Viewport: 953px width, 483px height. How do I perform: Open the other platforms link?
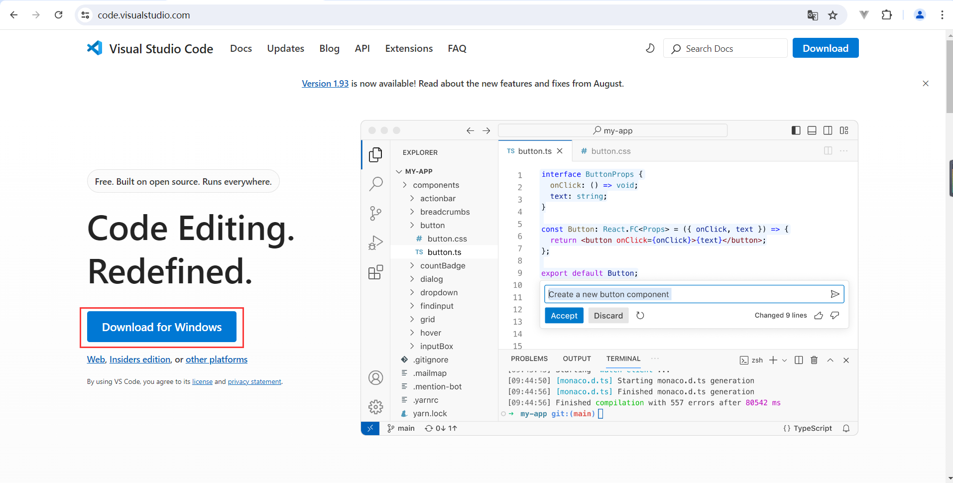[217, 360]
